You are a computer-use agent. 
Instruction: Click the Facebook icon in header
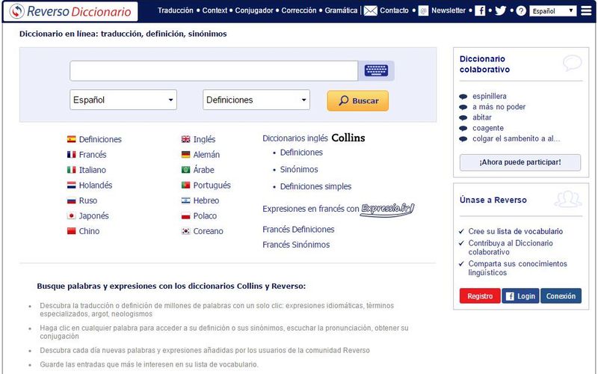[x=480, y=11]
